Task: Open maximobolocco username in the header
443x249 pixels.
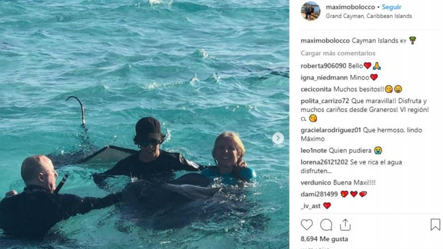Action: [x=350, y=7]
